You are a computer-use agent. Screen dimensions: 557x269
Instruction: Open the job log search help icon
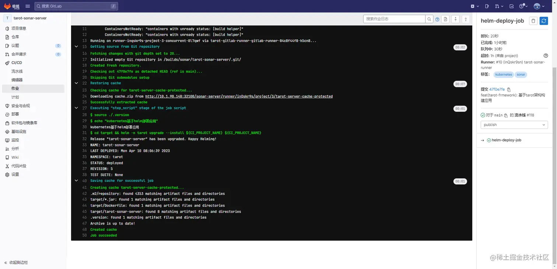tap(437, 19)
